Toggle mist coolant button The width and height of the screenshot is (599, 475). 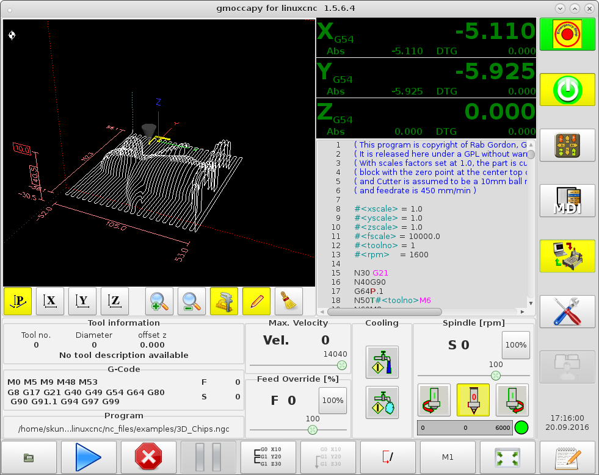(x=382, y=402)
